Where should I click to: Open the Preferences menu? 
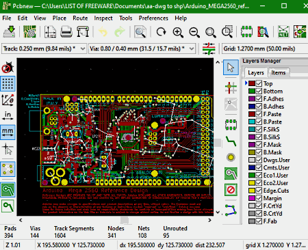153,18
